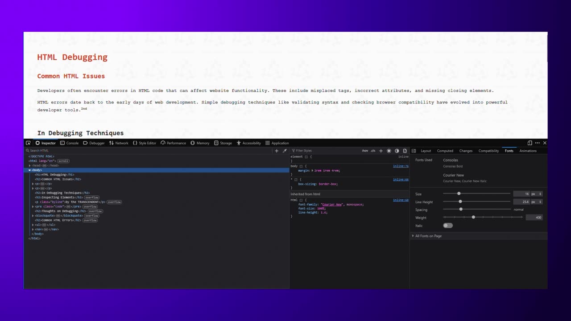Click the create new node plus icon
Screen dimensions: 571x321
tap(277, 151)
